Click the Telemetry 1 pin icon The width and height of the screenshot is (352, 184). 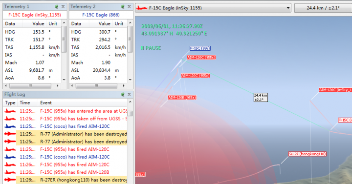(x=57, y=7)
